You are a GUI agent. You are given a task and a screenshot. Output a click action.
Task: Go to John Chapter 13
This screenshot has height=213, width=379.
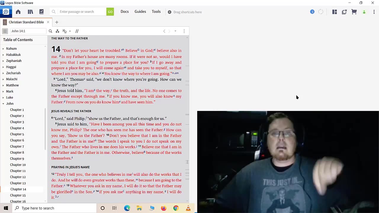click(18, 183)
